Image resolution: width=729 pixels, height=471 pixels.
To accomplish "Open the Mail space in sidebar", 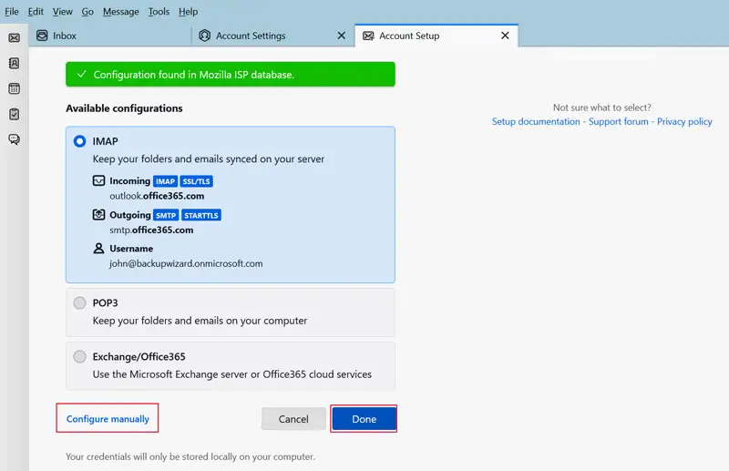I will pyautogui.click(x=14, y=37).
